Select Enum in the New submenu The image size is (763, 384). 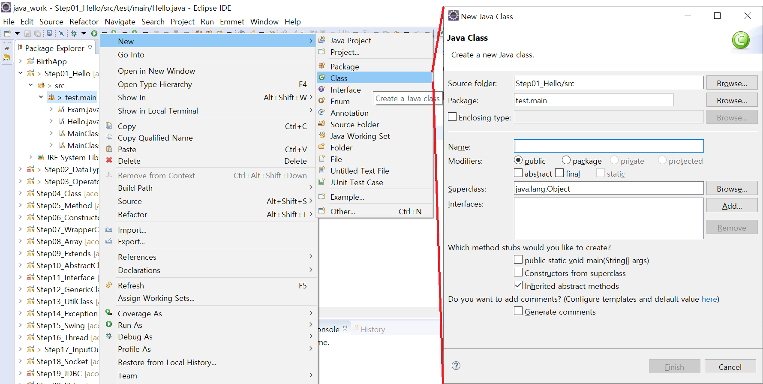(x=374, y=101)
